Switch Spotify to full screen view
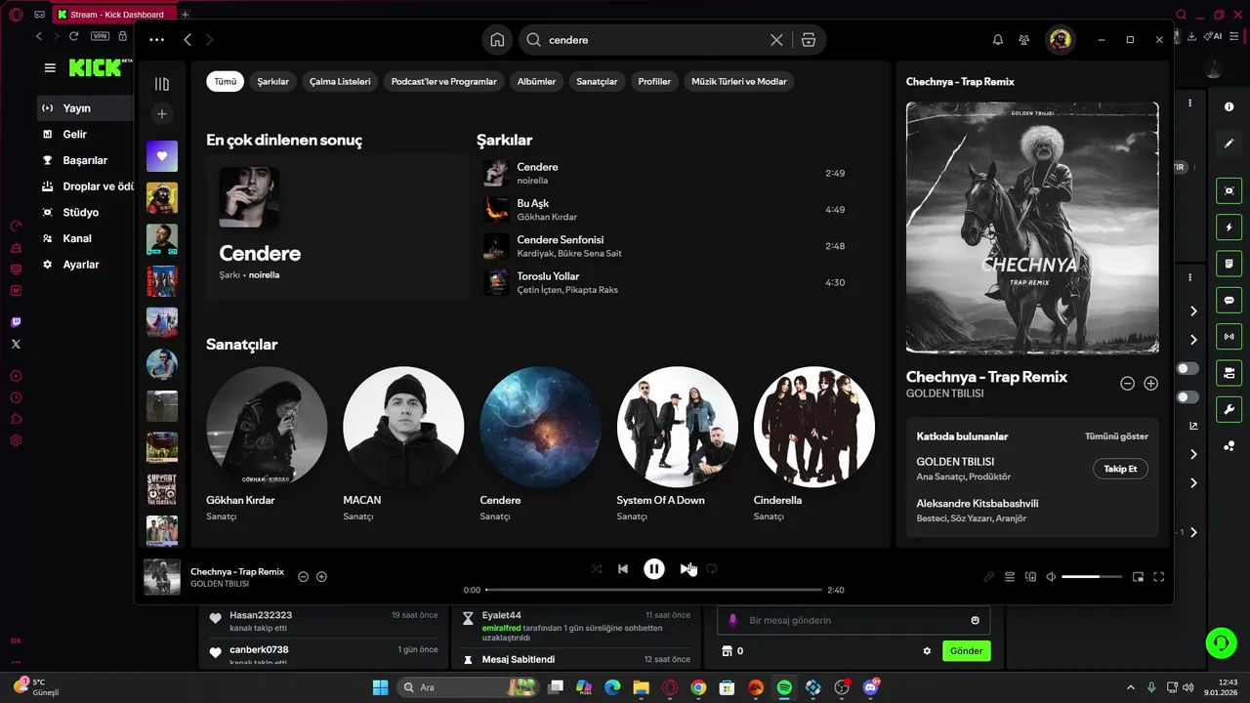This screenshot has height=703, width=1250. [x=1159, y=577]
